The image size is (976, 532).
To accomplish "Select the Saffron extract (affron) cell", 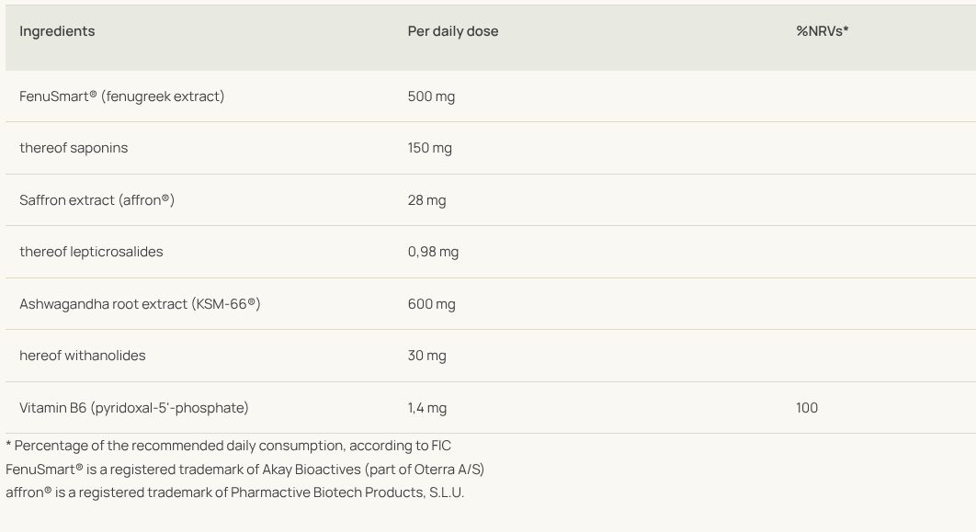I will pos(96,200).
